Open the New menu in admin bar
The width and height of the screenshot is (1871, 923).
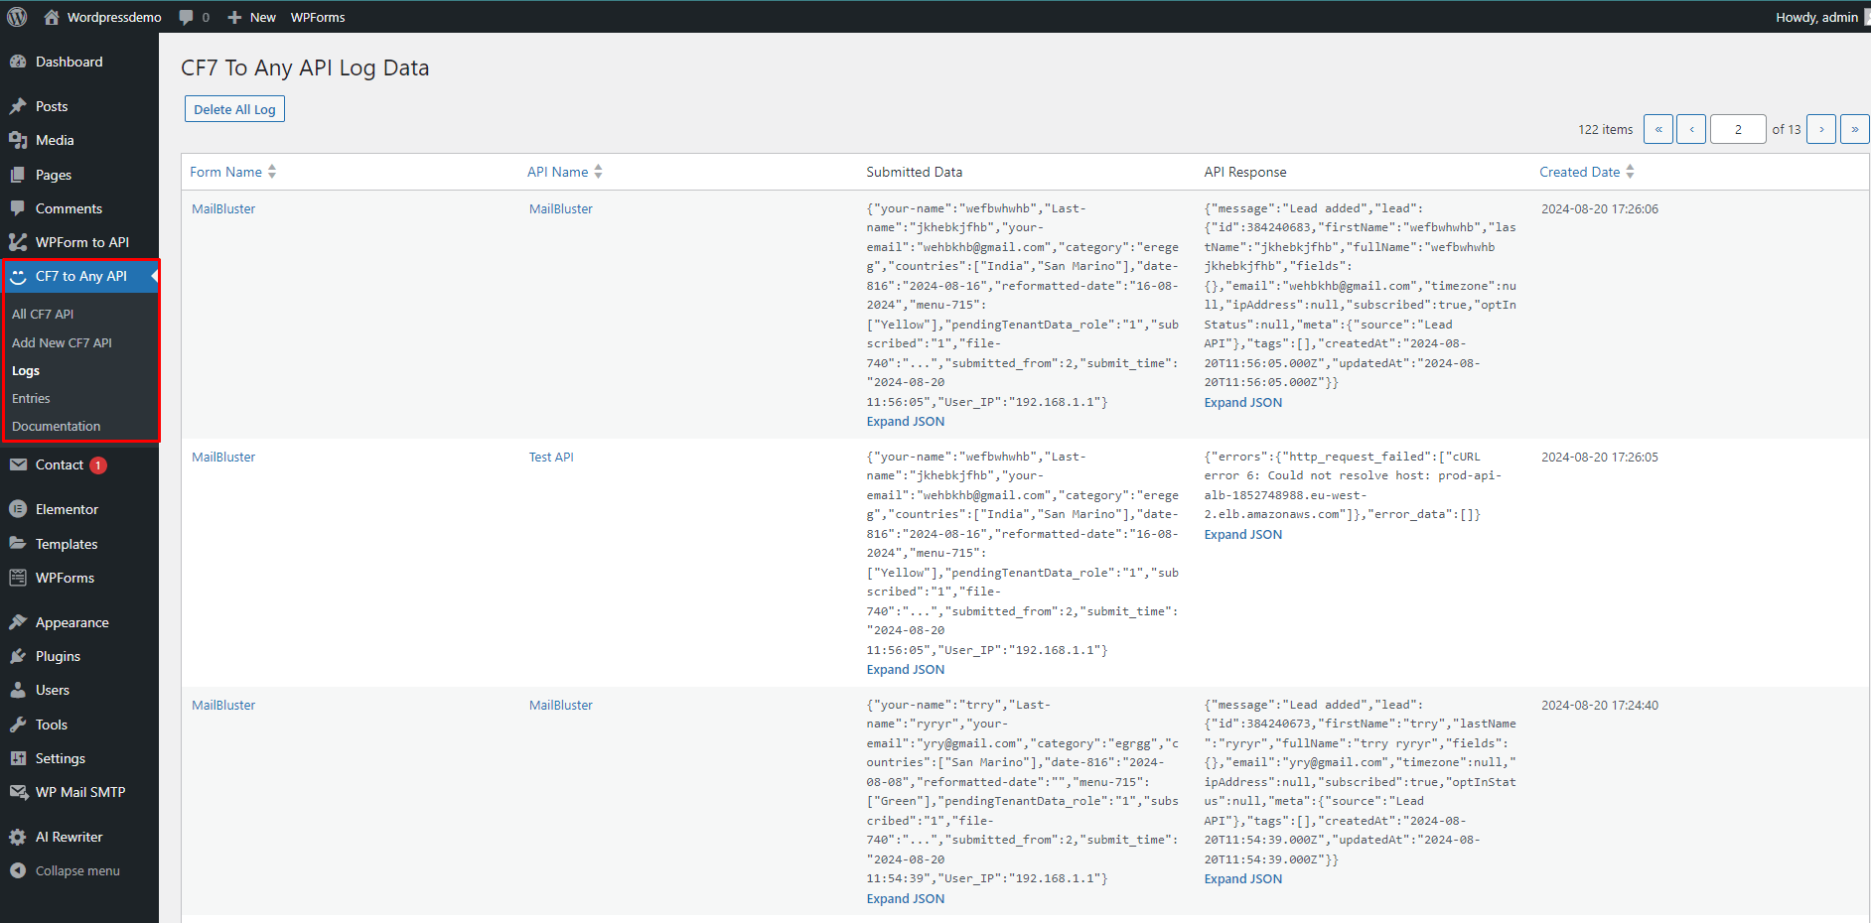point(251,17)
